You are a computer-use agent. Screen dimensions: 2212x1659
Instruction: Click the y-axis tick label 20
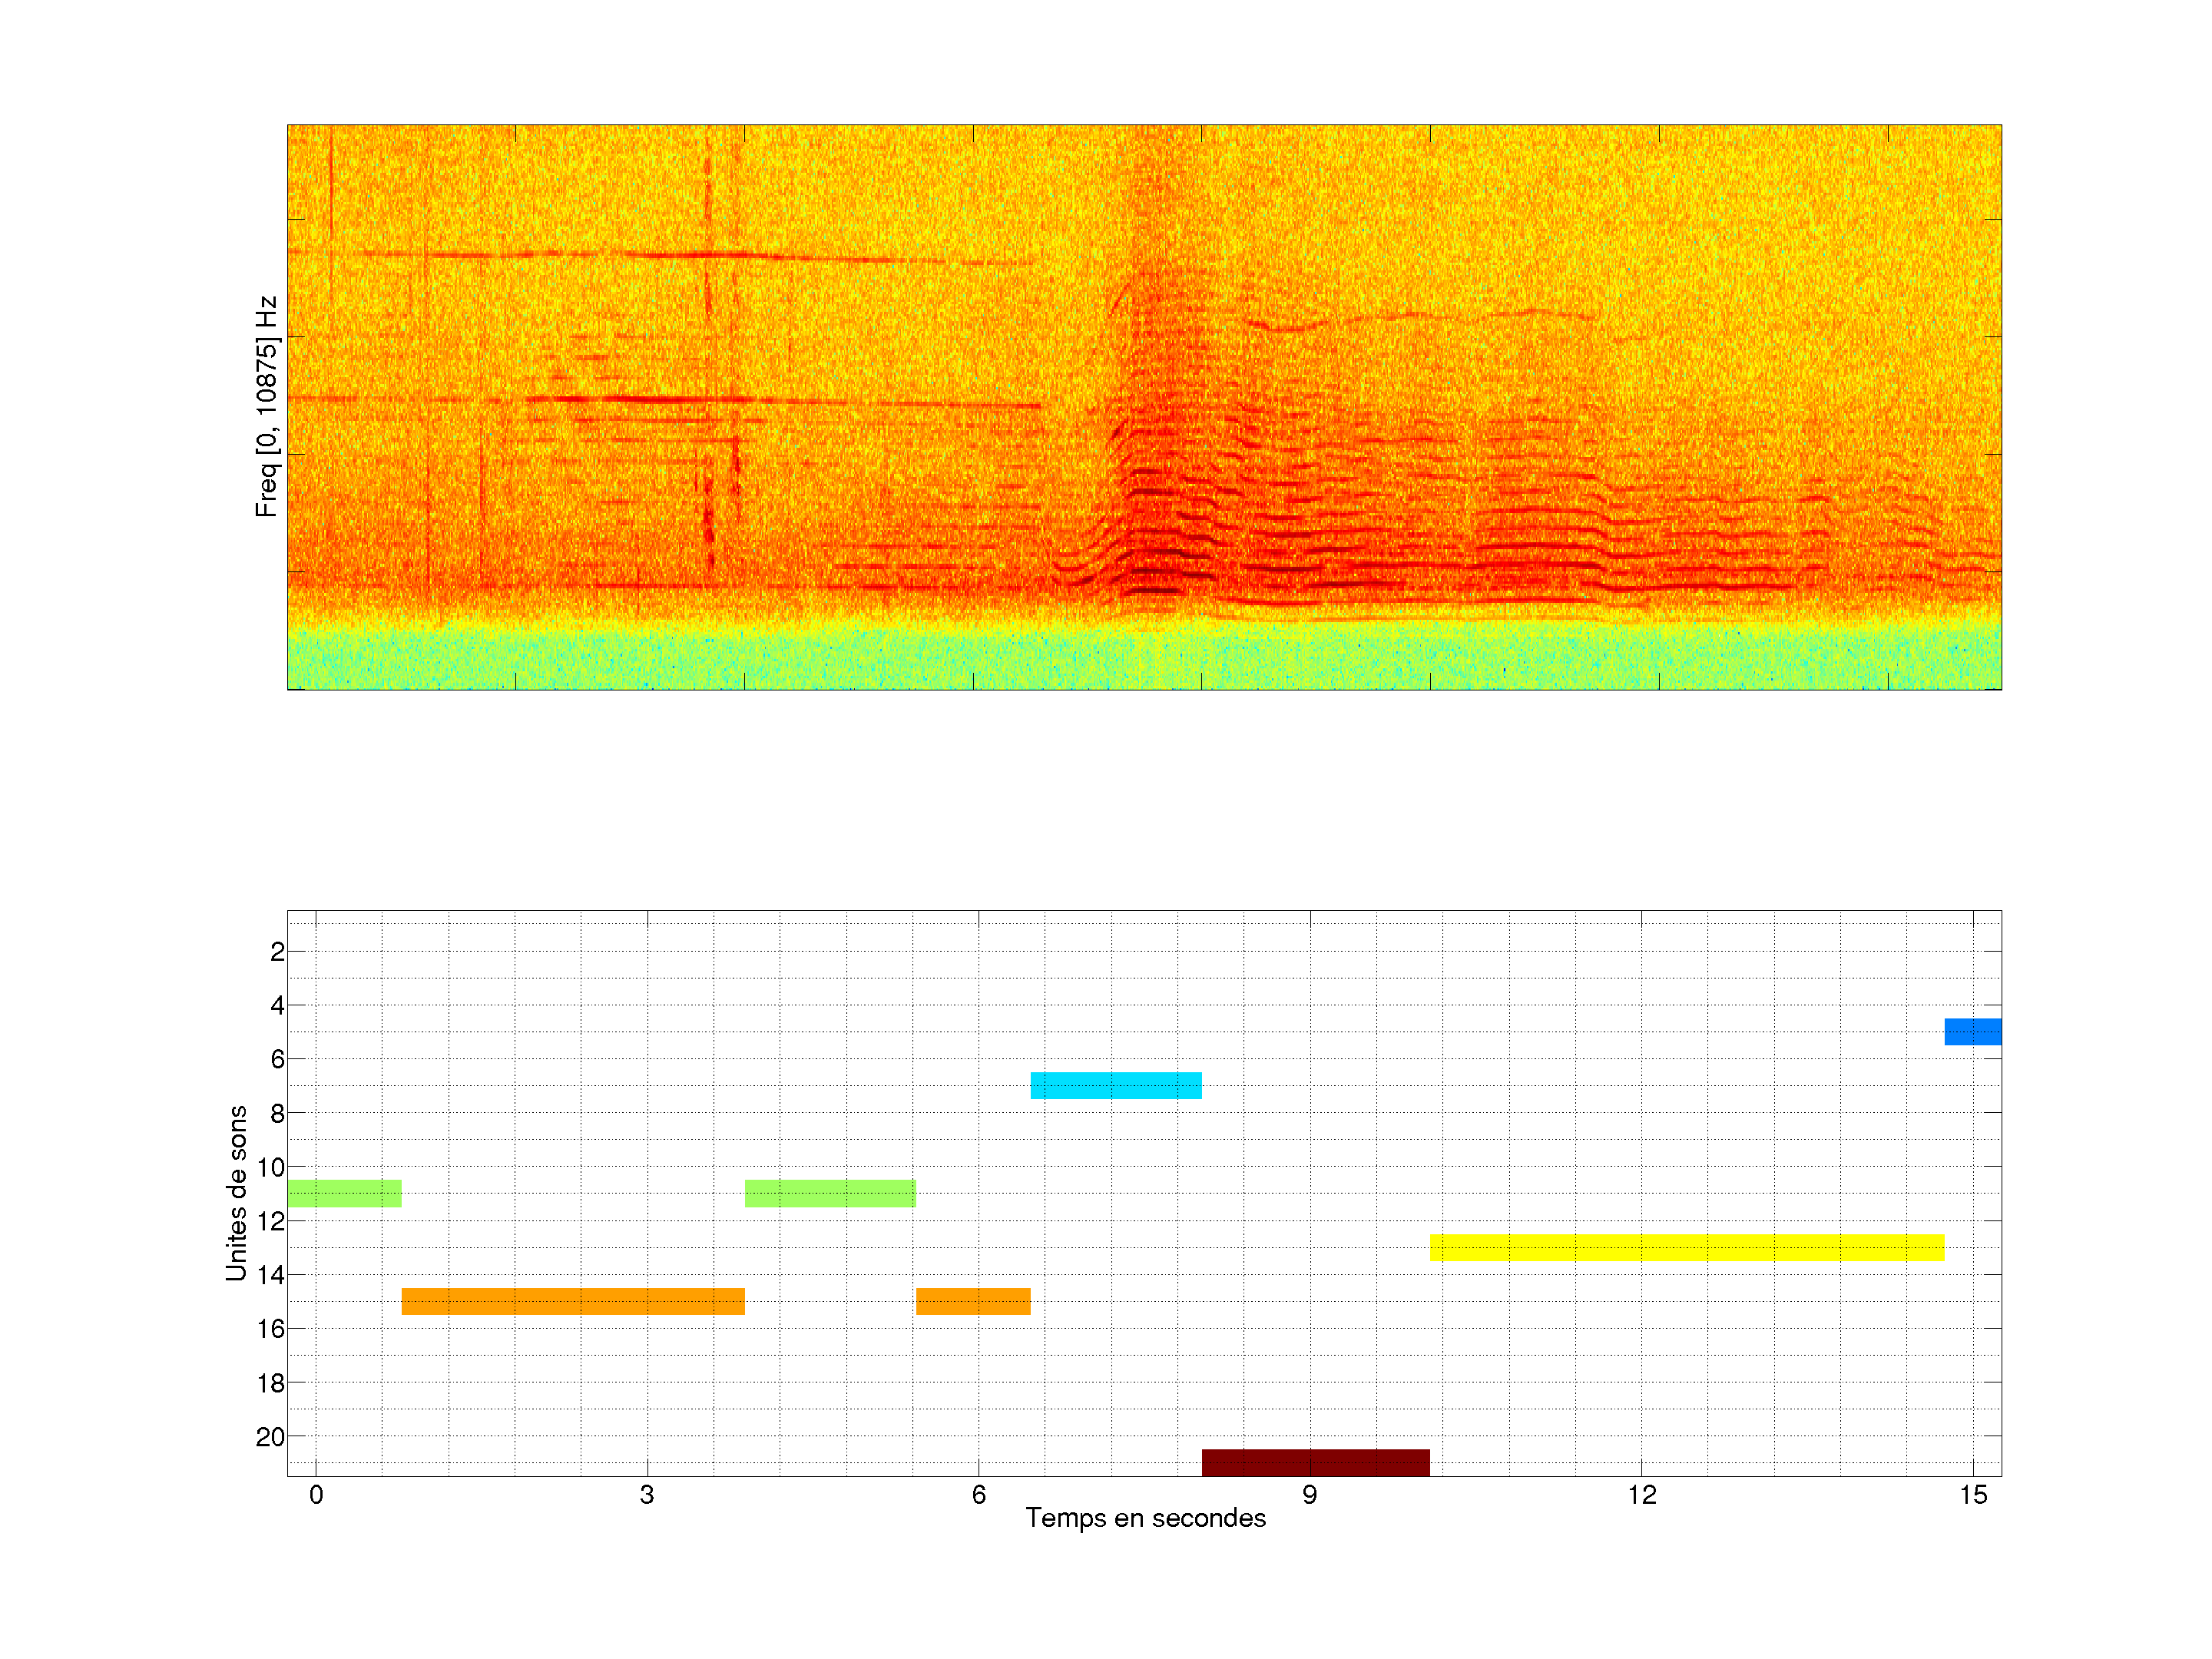point(270,1437)
